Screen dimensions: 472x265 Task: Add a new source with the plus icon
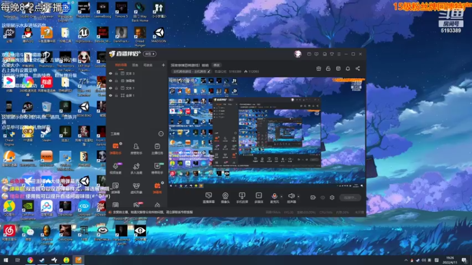coord(163,65)
